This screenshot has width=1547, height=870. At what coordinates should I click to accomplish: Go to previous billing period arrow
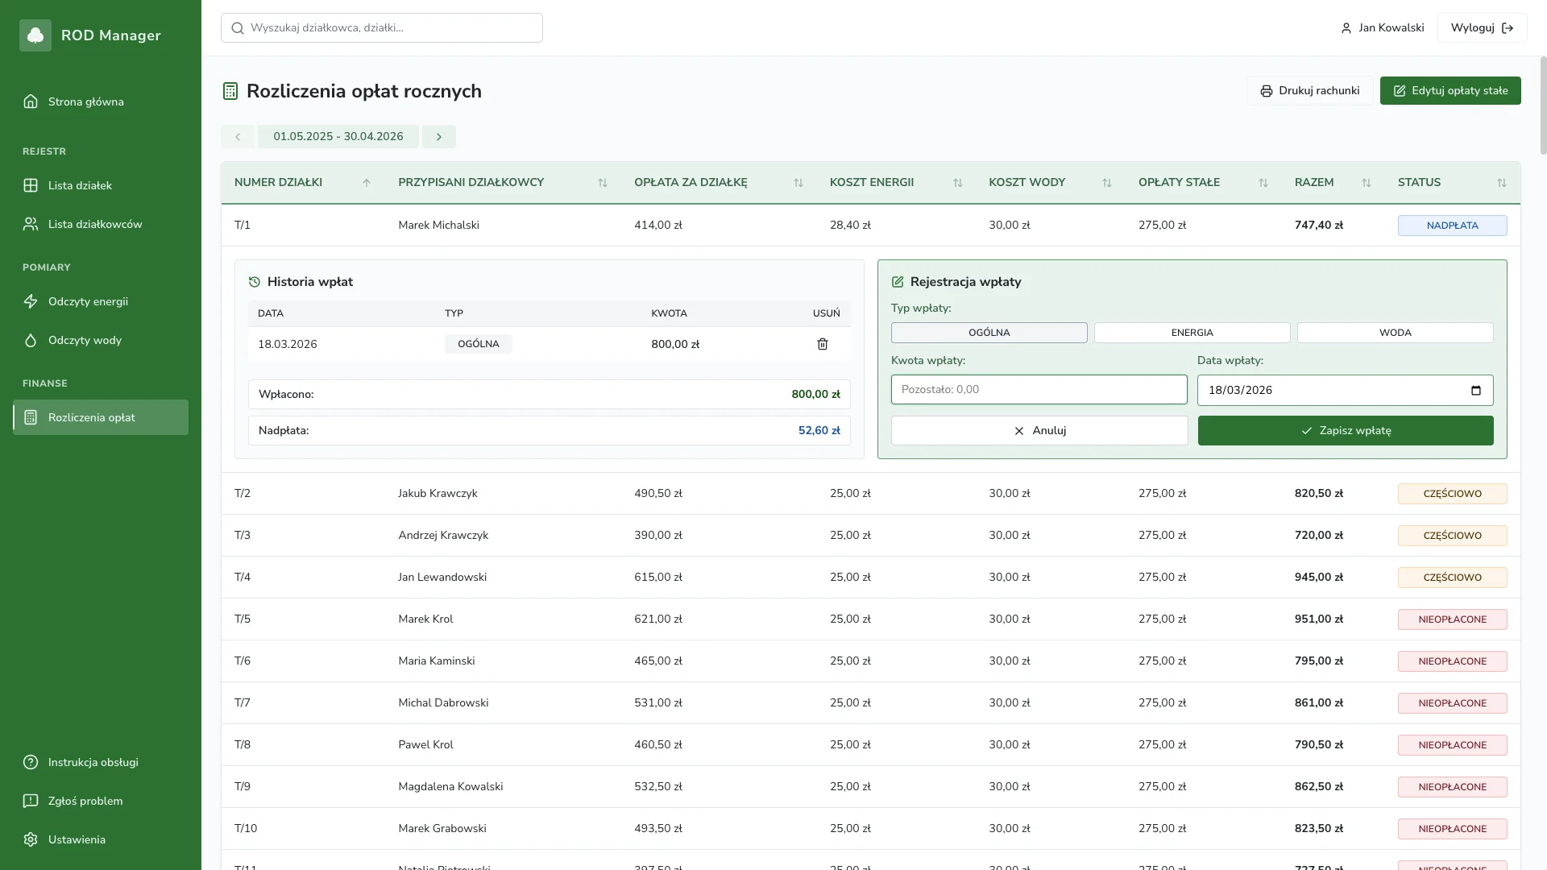[238, 137]
